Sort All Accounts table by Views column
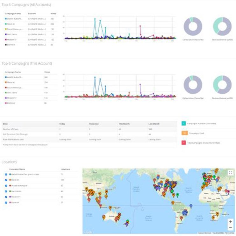Image resolution: width=236 pixels, height=236 pixels. pos(53,14)
